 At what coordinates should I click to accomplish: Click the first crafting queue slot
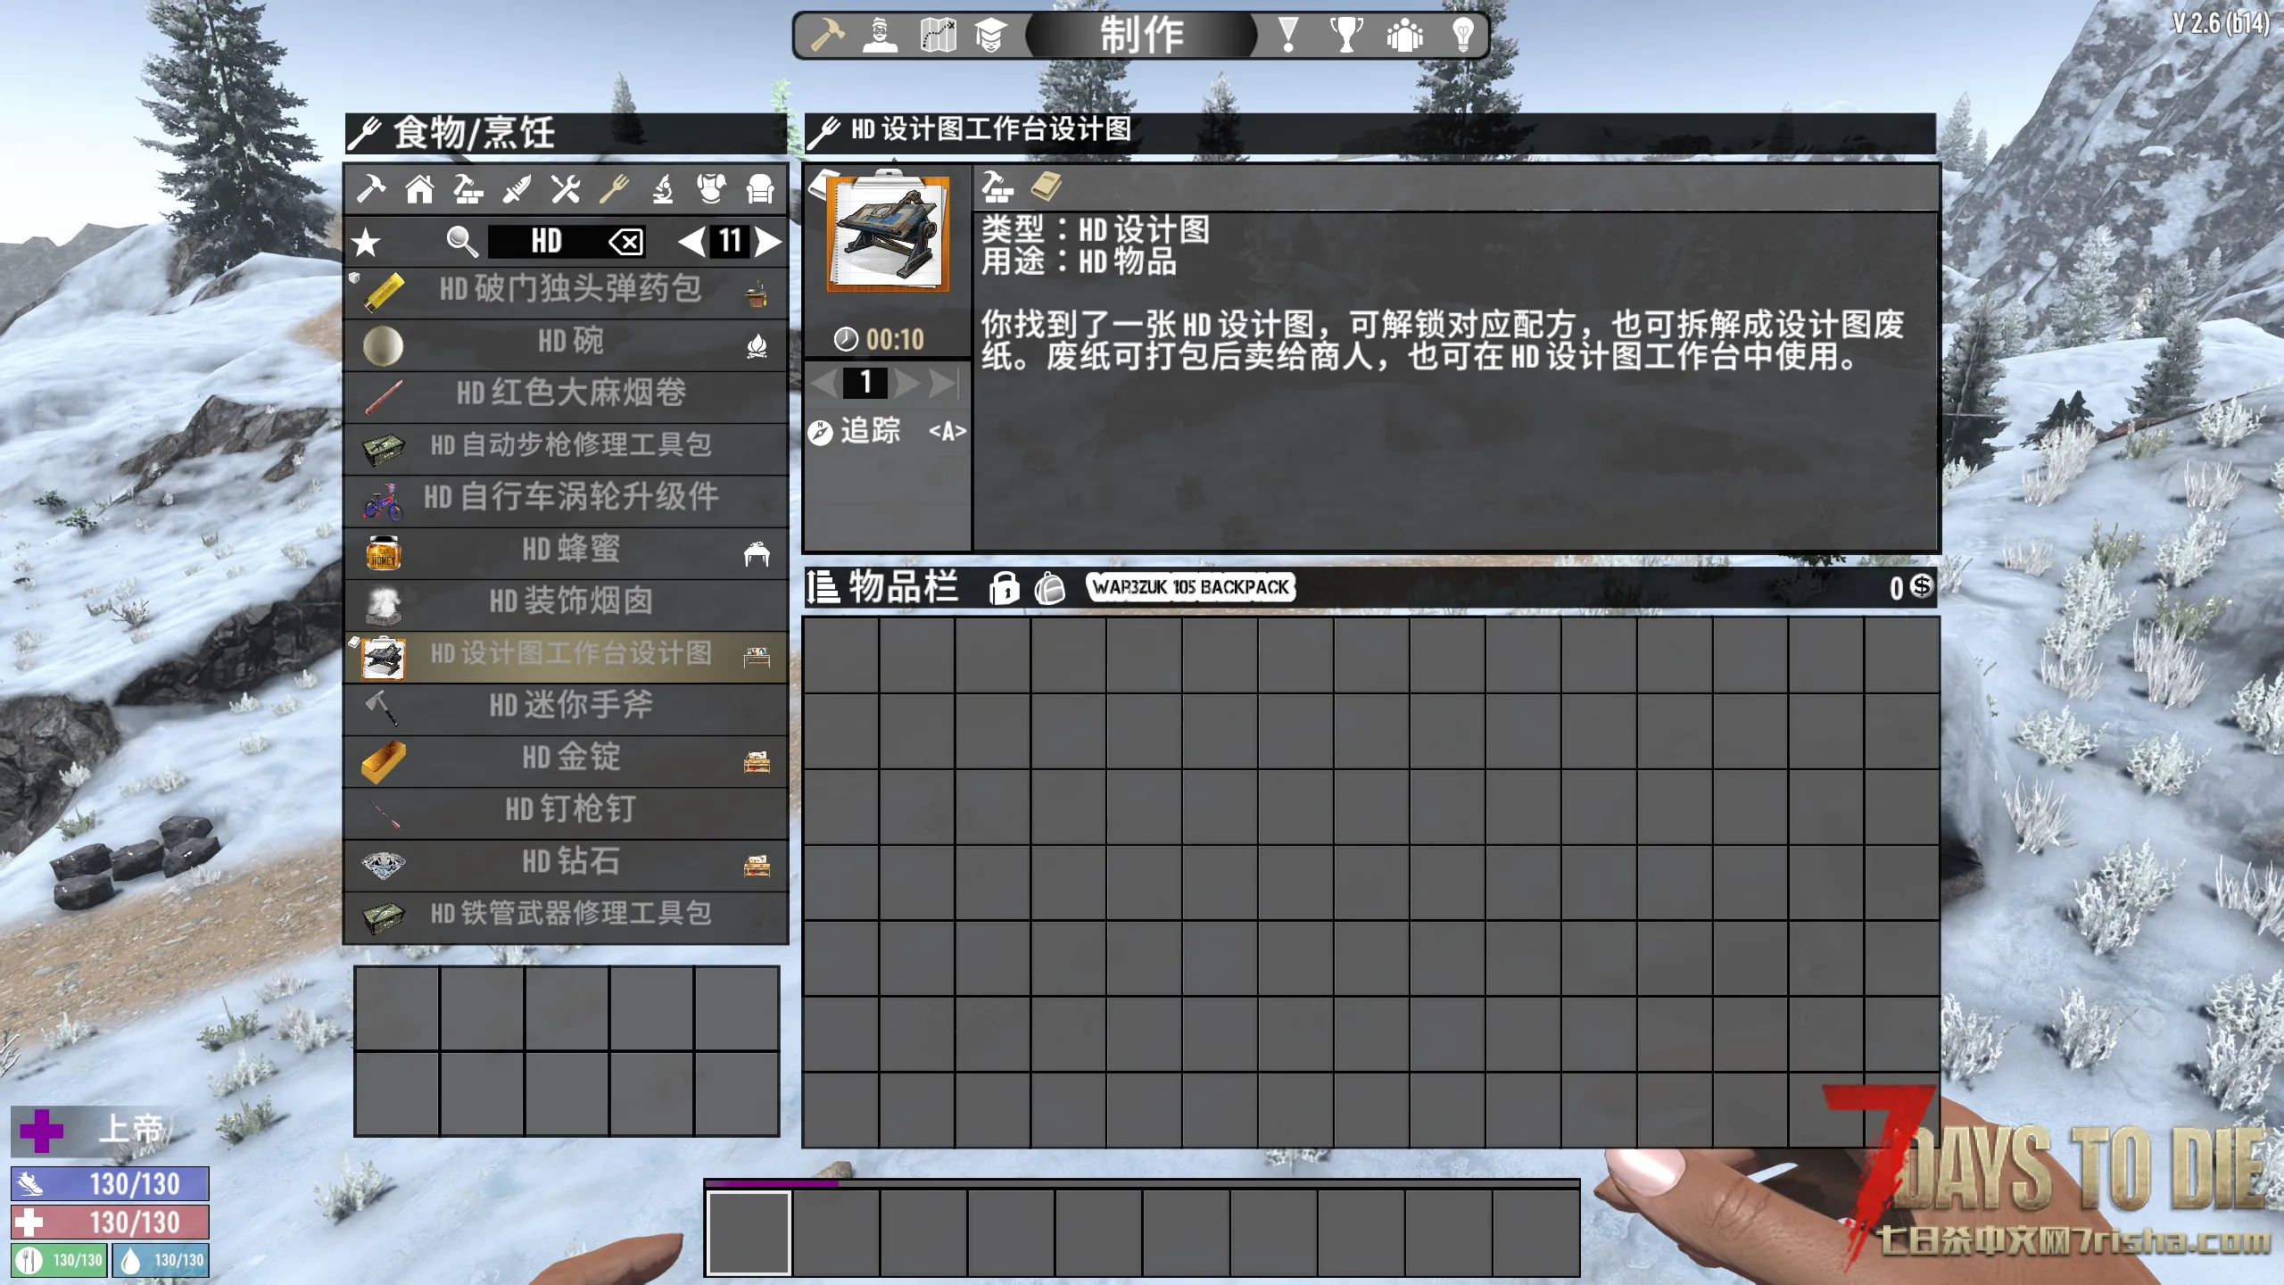click(397, 1008)
